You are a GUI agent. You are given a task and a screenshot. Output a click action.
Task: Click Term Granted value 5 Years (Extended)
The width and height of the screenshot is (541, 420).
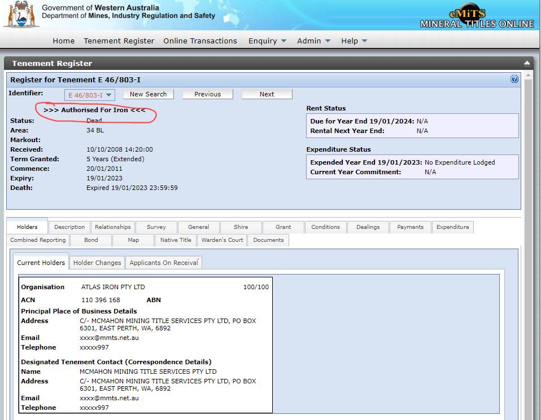pos(115,159)
